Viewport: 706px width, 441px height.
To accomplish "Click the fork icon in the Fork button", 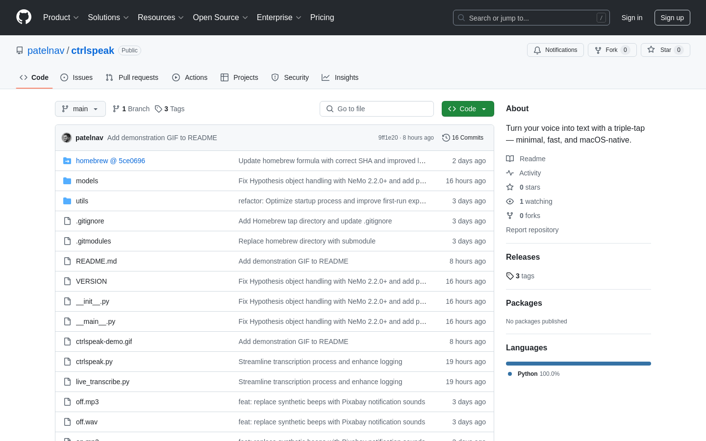I will (x=598, y=50).
